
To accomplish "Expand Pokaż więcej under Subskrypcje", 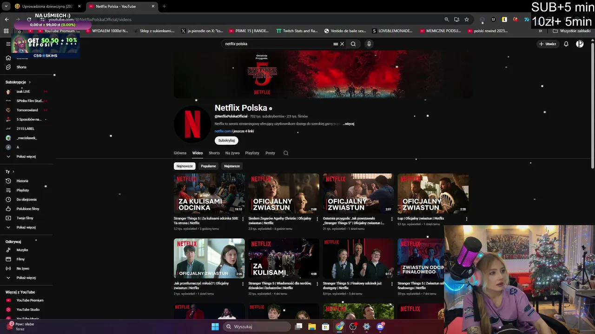I will [26, 156].
